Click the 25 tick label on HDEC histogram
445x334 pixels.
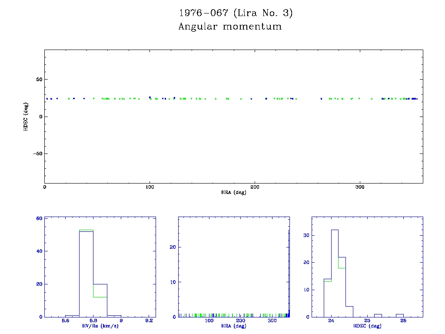point(367,321)
